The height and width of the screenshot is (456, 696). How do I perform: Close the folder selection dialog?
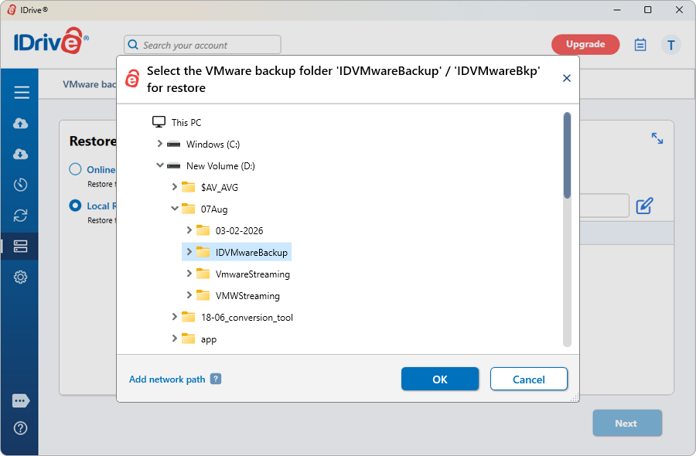tap(566, 79)
